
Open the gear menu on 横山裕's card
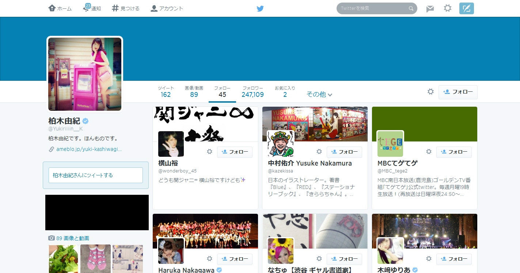pyautogui.click(x=209, y=152)
